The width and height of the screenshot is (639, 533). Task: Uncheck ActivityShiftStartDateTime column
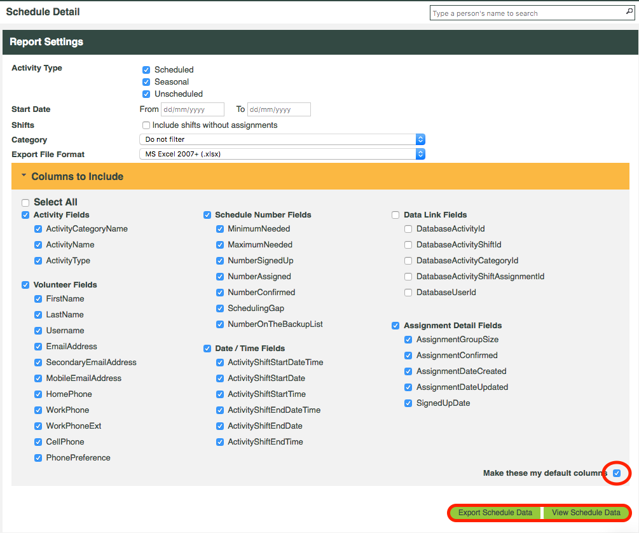pyautogui.click(x=219, y=363)
